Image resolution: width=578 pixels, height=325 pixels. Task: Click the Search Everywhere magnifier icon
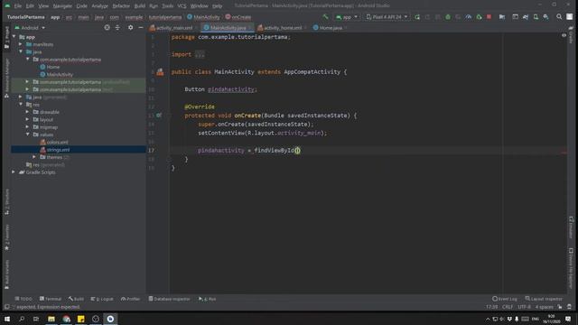coord(559,17)
